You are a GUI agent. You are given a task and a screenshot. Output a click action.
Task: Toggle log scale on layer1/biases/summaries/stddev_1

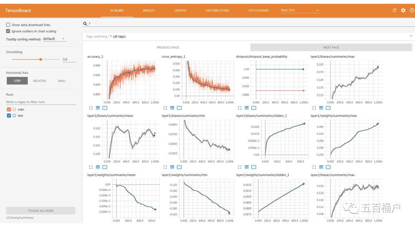247,167
